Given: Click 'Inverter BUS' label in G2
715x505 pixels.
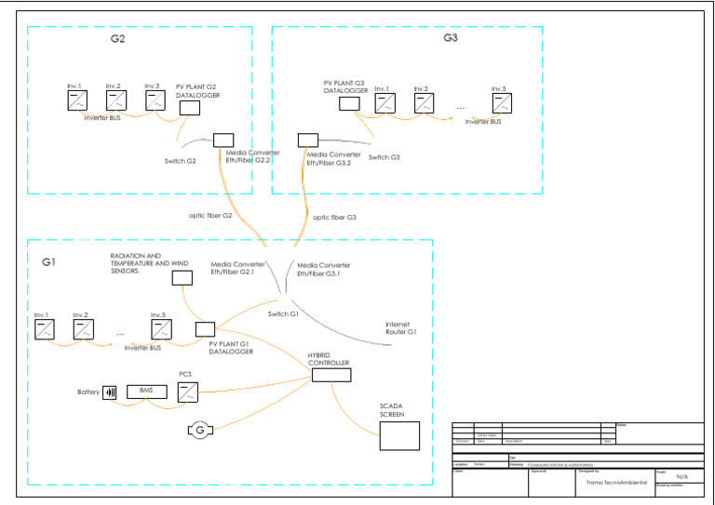Looking at the screenshot, I should click(102, 118).
